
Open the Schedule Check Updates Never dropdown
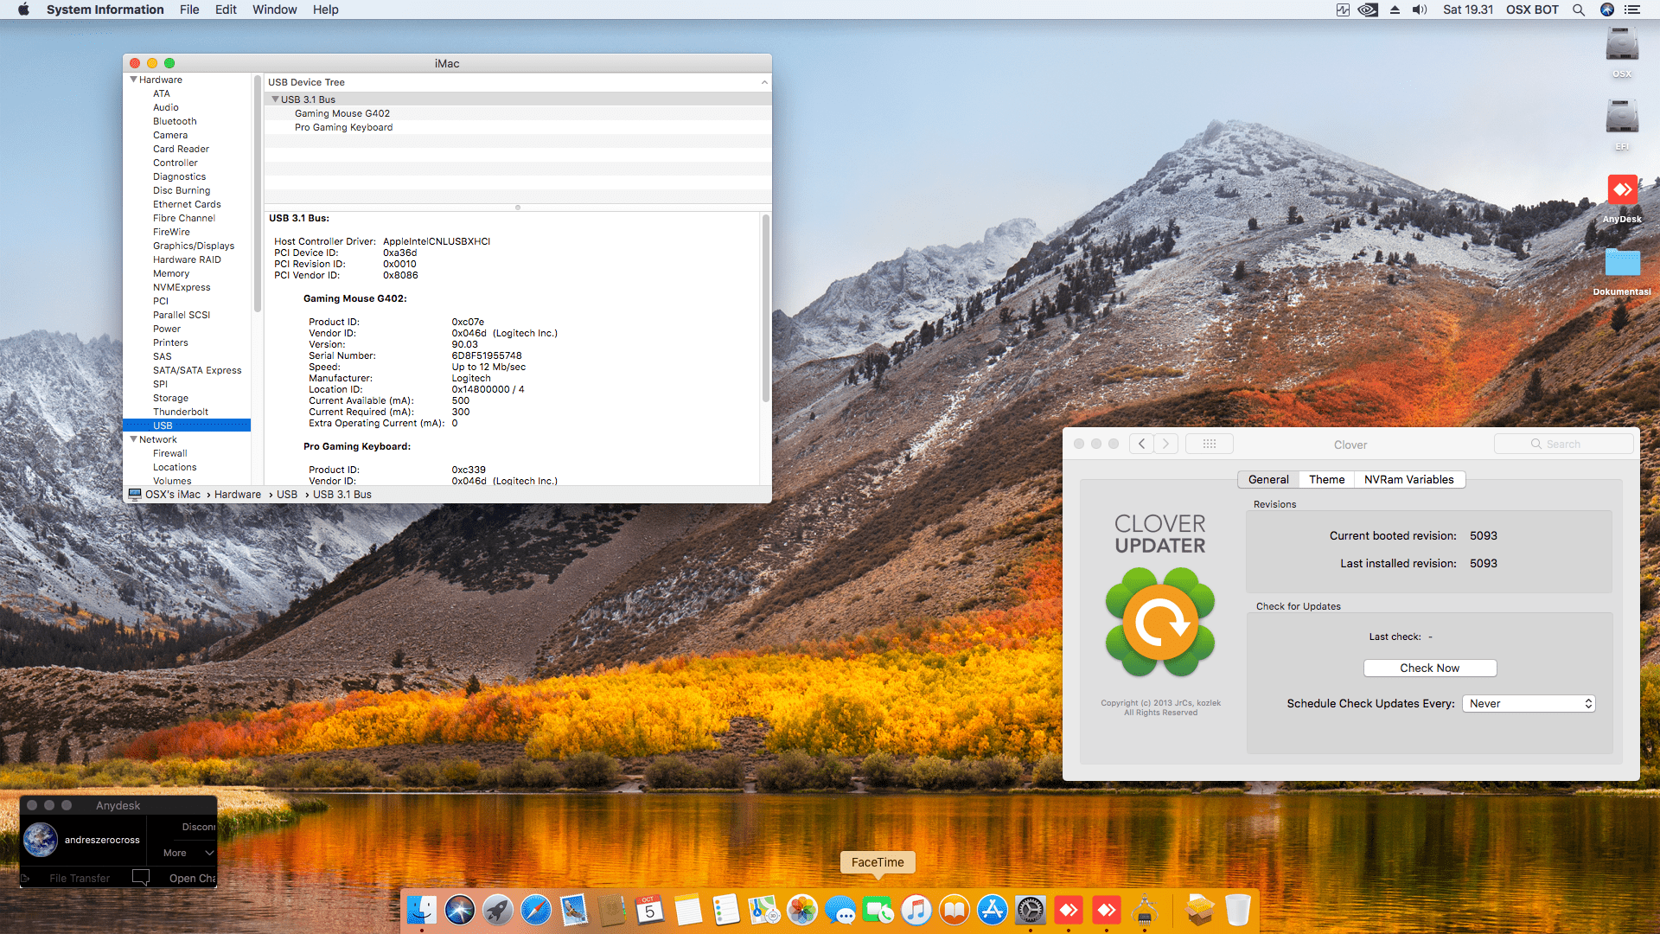point(1528,703)
